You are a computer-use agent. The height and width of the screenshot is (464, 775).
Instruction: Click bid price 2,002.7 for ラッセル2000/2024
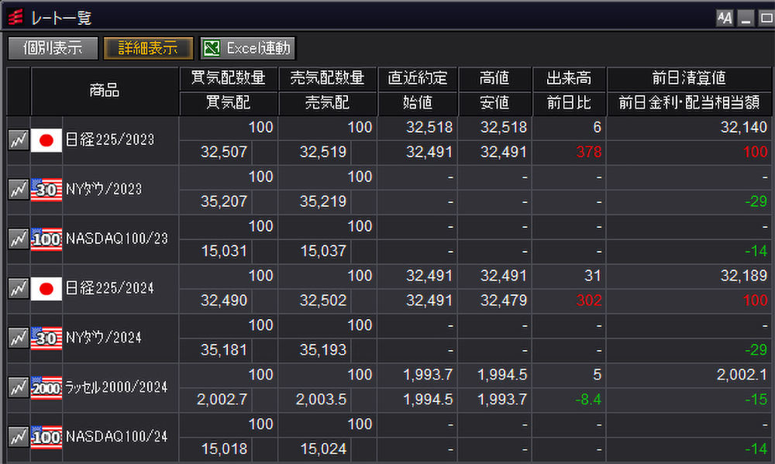[x=222, y=399]
